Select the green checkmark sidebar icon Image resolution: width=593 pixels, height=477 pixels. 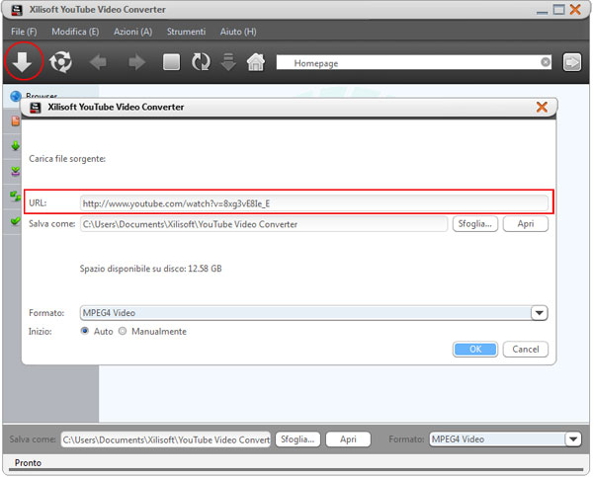pyautogui.click(x=16, y=221)
